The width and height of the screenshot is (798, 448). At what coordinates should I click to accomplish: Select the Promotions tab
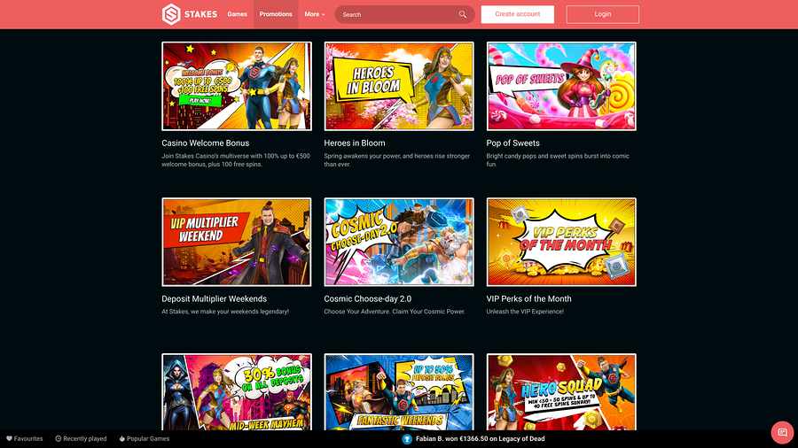click(x=276, y=14)
